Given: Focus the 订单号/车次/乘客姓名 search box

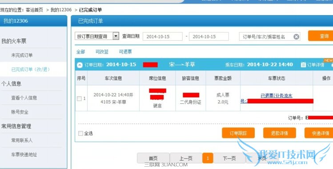Looking at the screenshot, I should coord(269,37).
